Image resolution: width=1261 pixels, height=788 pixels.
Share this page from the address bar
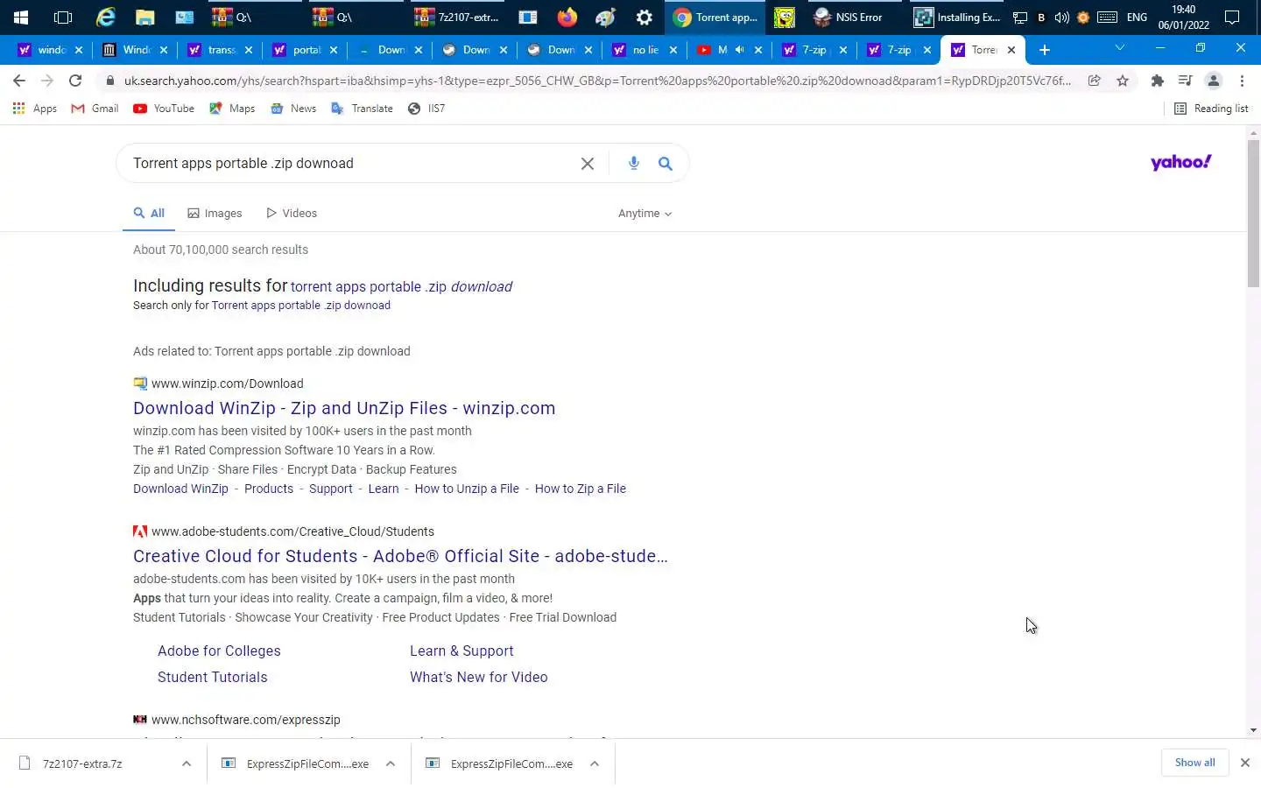1095,81
